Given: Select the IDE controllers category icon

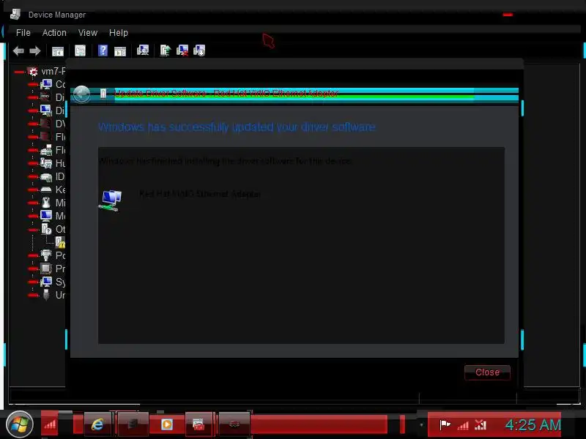Looking at the screenshot, I should coord(46,176).
